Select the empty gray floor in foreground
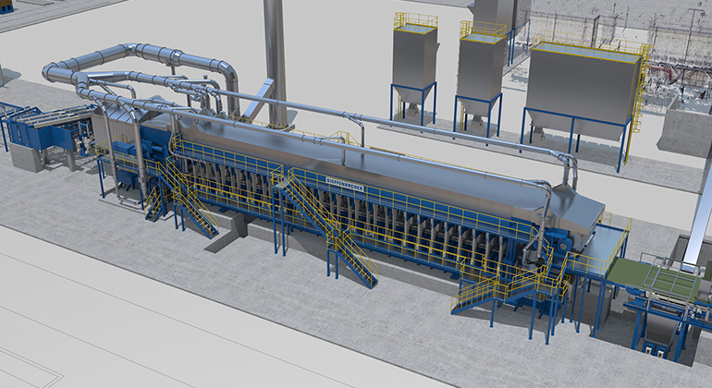The image size is (712, 388). point(139,323)
